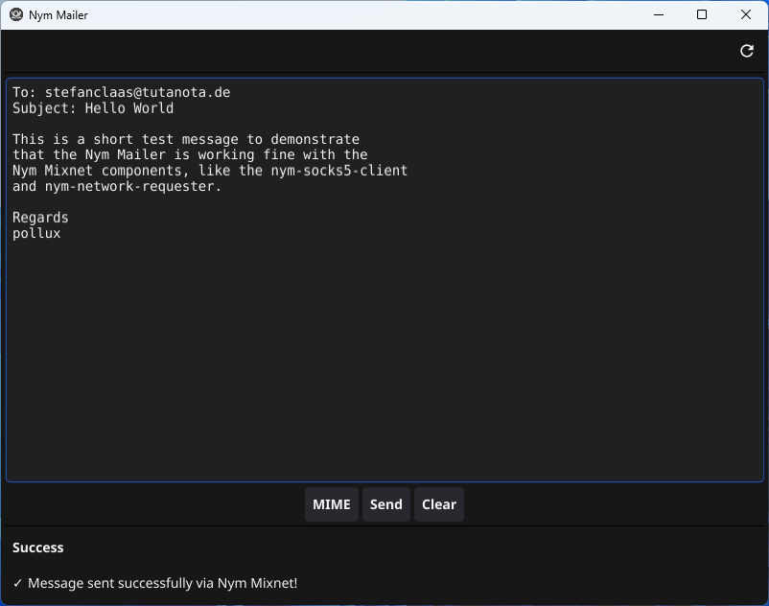Click the checkmark icon in the status message
Viewport: 769px width, 606px height.
17,583
